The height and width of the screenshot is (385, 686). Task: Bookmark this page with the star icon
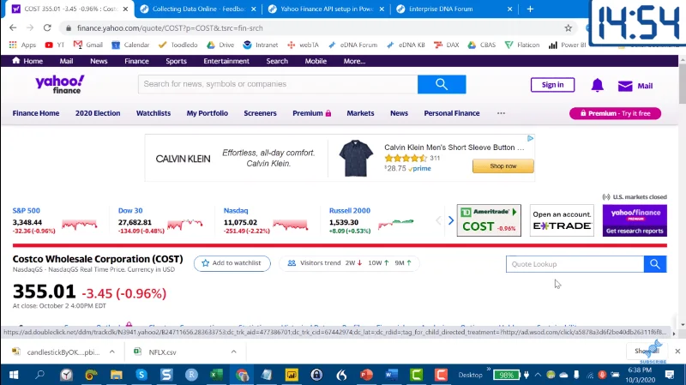568,28
